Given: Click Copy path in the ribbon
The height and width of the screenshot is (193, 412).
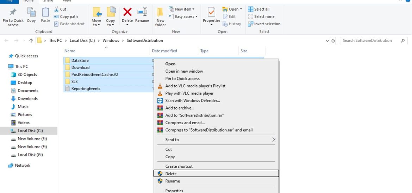Looking at the screenshot, I should tap(66, 16).
